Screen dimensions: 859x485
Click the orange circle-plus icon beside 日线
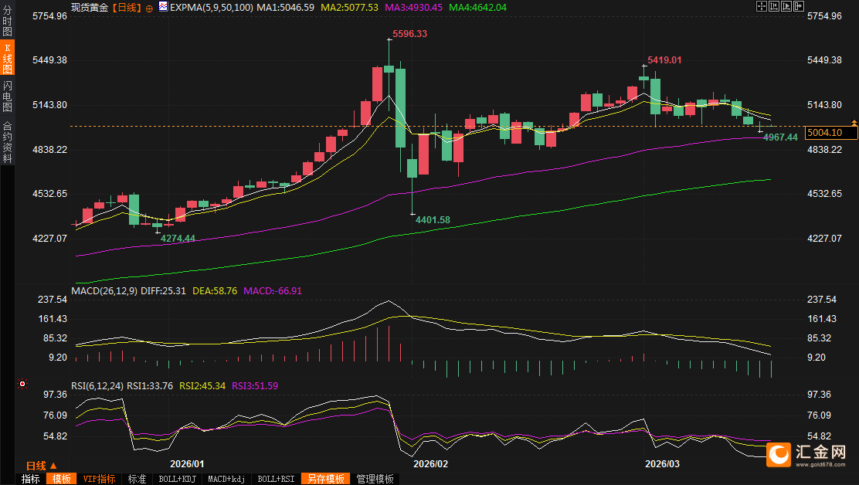point(150,7)
